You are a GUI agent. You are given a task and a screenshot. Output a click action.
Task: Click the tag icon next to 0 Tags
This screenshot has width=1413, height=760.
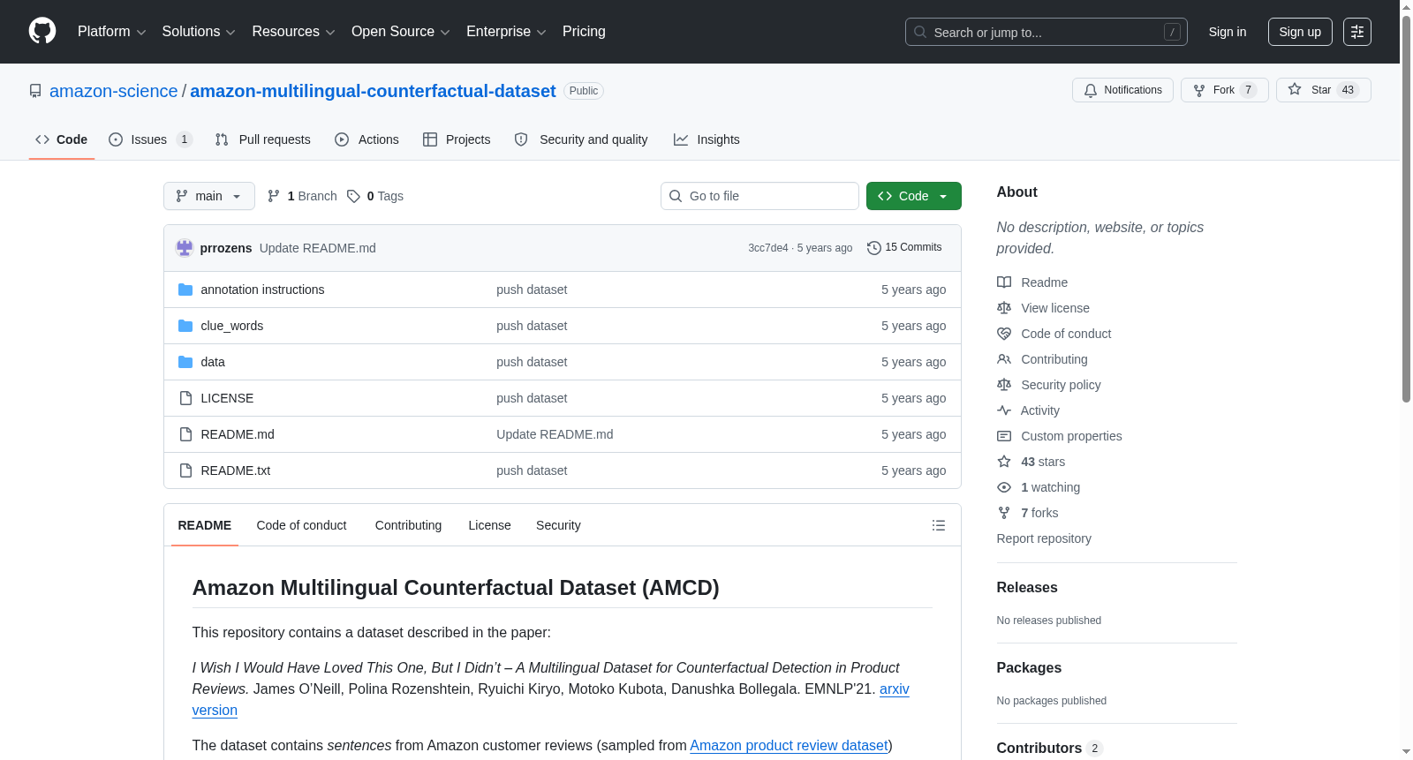(353, 196)
